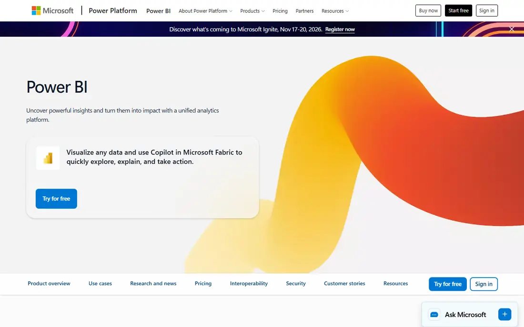
Task: Go to Pricing in top navigation
Action: pos(280,11)
